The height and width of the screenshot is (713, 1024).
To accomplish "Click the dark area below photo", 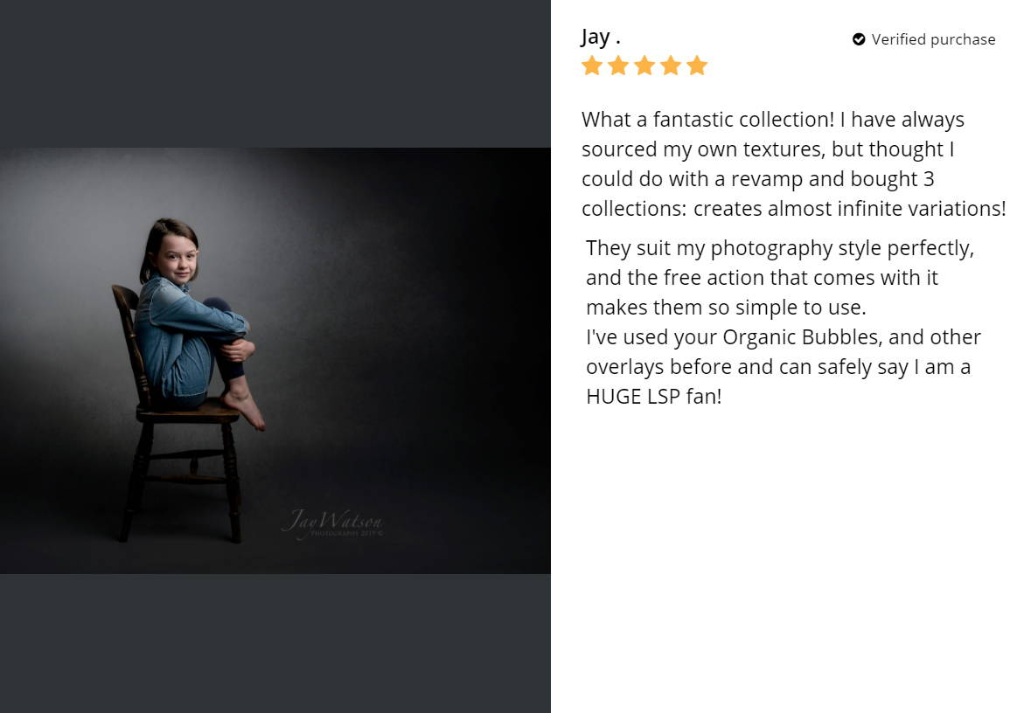I will [275, 643].
